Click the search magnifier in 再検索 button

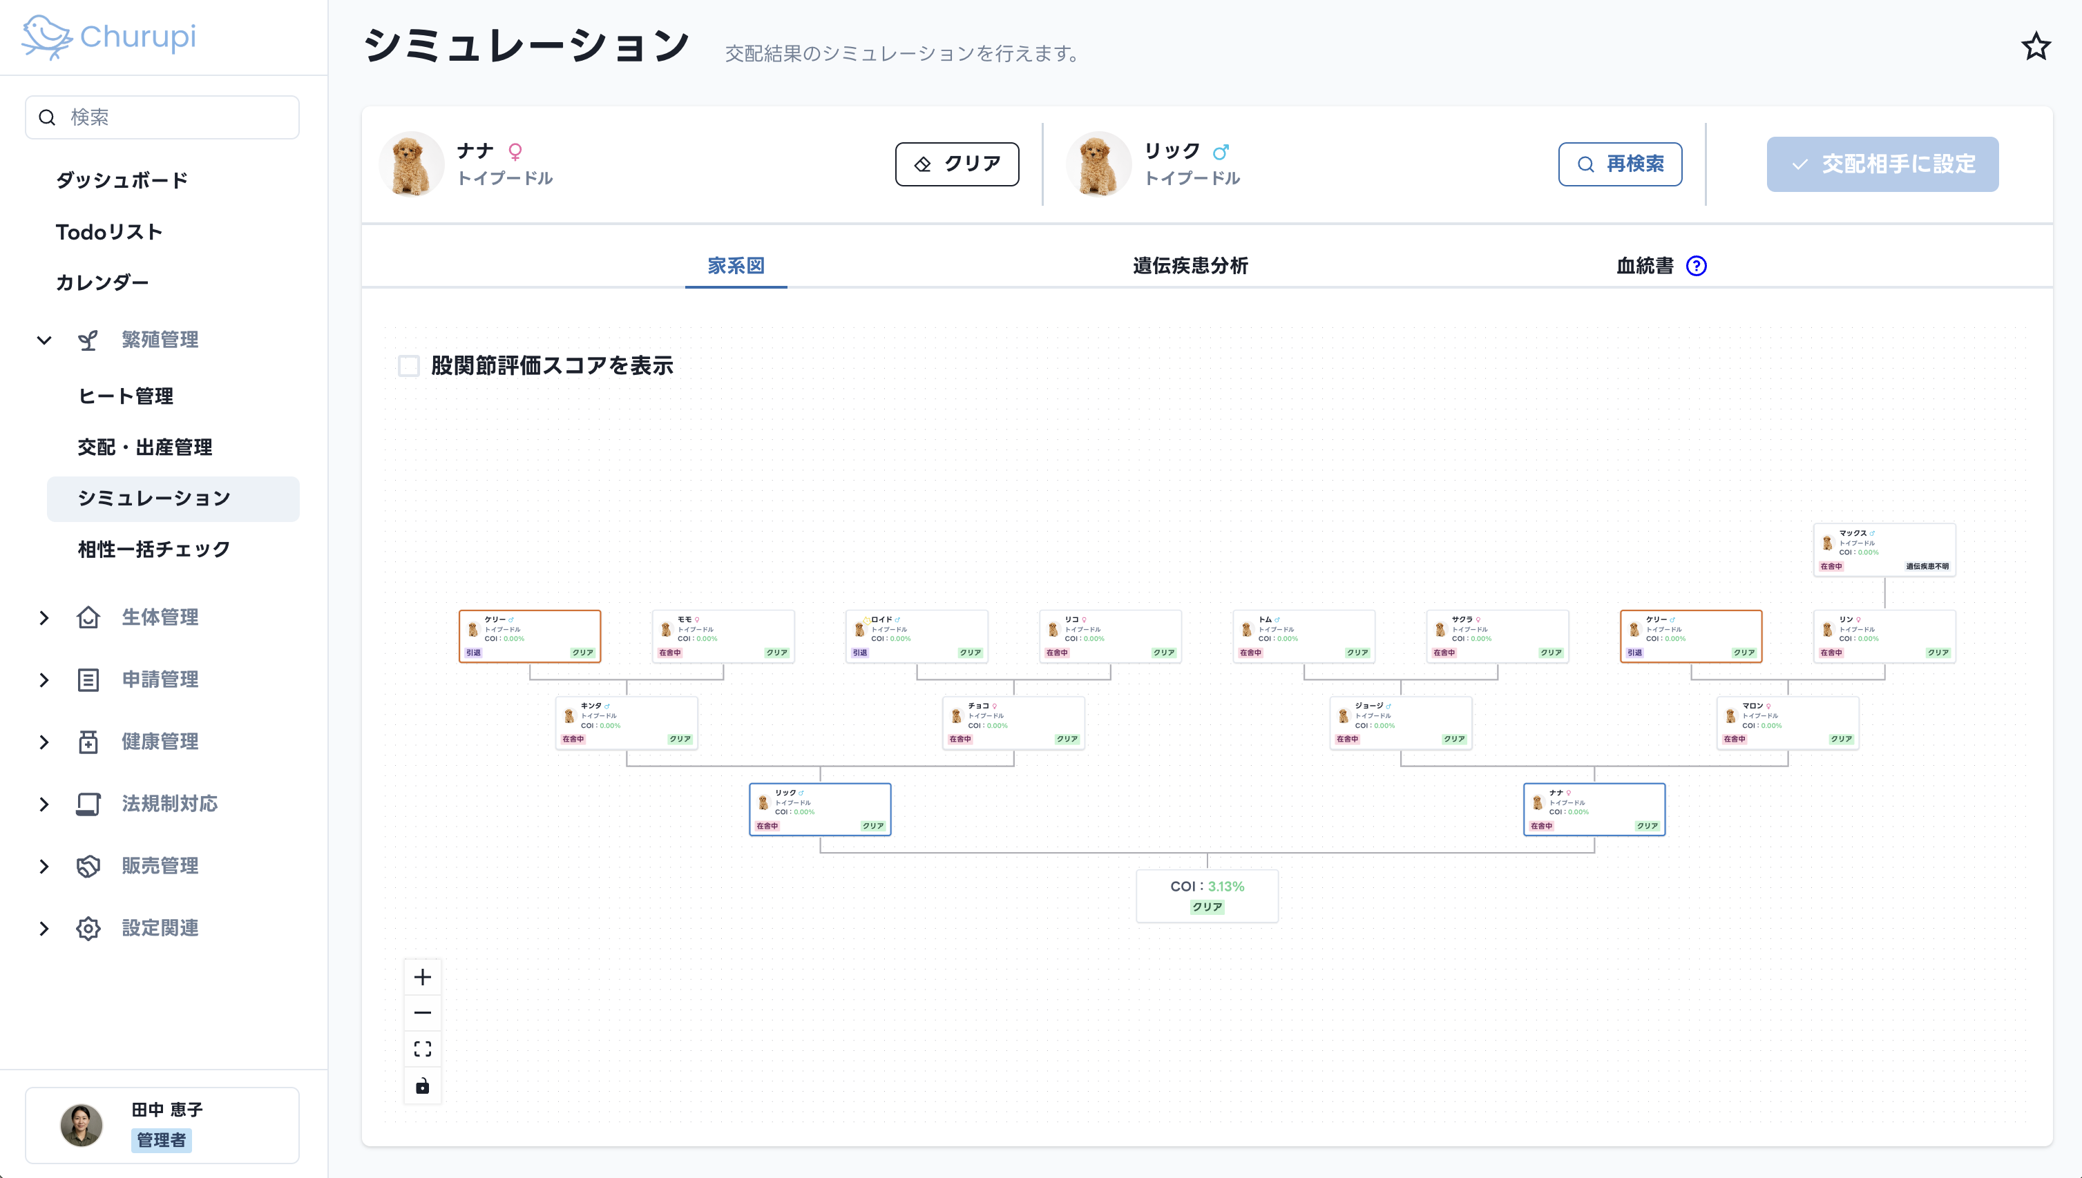coord(1585,164)
